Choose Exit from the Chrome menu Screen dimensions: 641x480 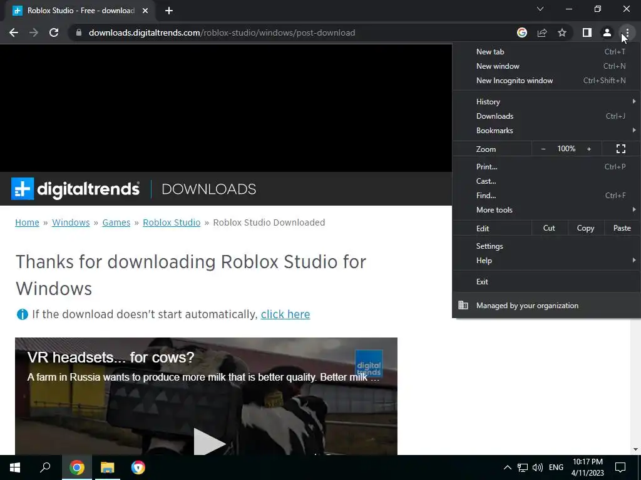tap(546, 282)
